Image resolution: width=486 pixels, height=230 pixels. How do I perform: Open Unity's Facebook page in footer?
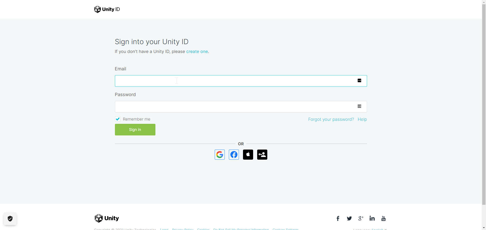click(x=338, y=218)
